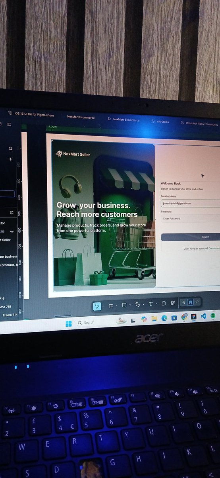Switch to iOS 16 UI Kit tab

[31, 114]
